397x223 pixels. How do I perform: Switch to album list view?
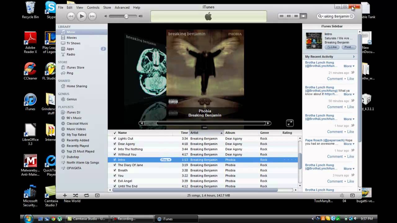coord(289,16)
